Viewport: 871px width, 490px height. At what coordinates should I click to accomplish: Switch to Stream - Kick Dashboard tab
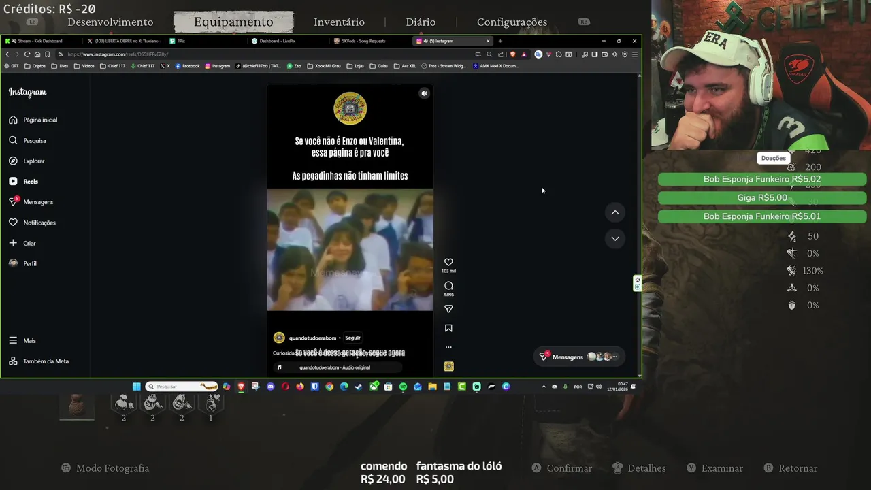[39, 41]
